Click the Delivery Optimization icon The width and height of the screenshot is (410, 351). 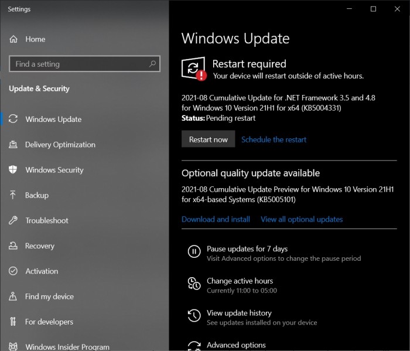point(13,144)
